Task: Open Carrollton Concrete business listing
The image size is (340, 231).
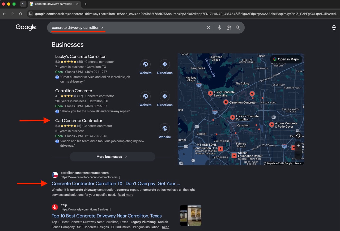Action: click(x=74, y=91)
